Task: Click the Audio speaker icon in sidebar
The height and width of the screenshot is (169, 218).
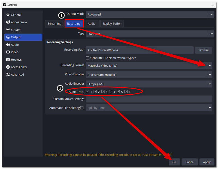Action: pos(8,45)
